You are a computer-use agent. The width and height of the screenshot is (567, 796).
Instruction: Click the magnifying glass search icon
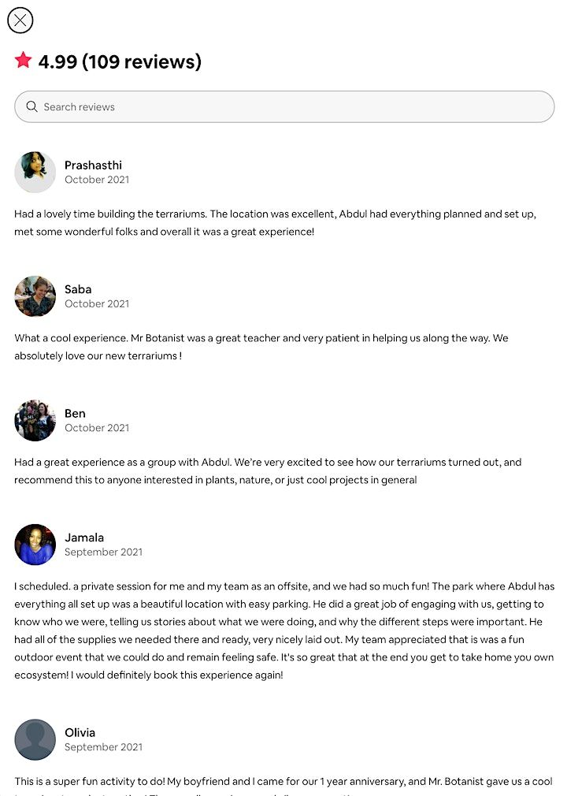31,106
